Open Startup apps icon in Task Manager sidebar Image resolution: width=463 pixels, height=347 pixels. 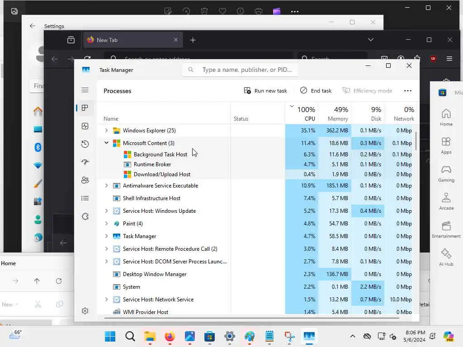click(85, 162)
